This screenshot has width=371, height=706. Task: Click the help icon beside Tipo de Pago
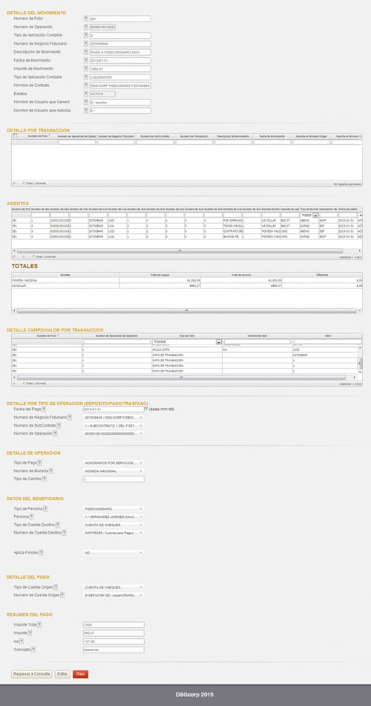point(39,462)
